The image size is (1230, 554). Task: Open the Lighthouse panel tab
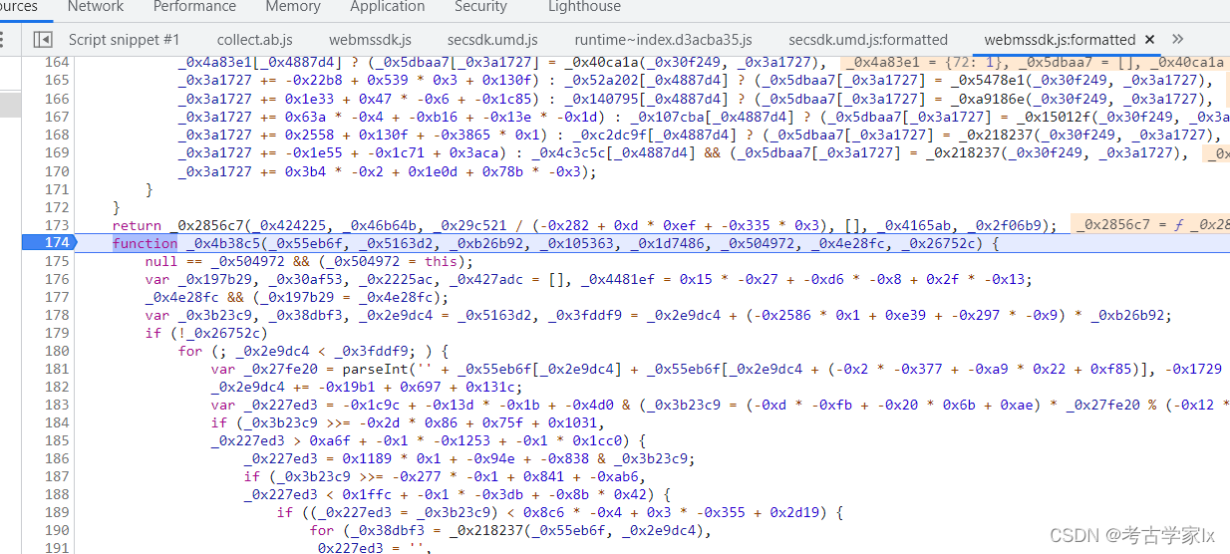(584, 6)
